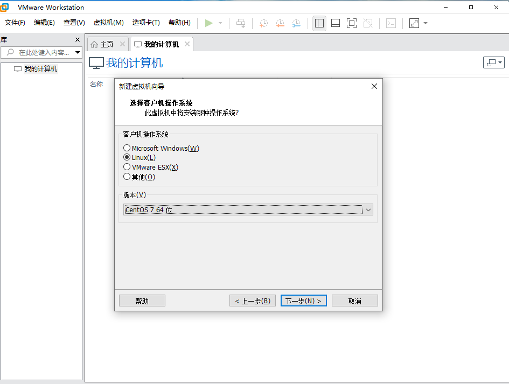Viewport: 509px width, 384px height.
Task: Minimize the VMware Workstation window
Action: [x=445, y=7]
